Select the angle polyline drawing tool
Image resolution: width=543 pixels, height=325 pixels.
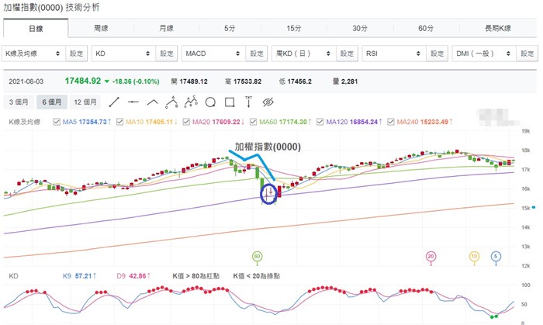[x=153, y=102]
